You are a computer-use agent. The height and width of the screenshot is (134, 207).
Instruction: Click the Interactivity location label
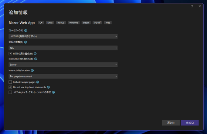click(x=19, y=71)
